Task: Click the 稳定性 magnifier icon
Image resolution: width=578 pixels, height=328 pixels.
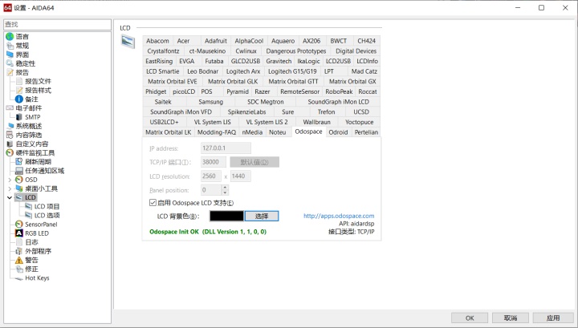Action: pos(10,63)
